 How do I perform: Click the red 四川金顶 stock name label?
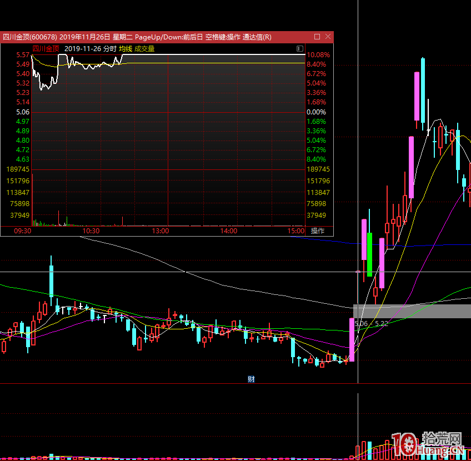pyautogui.click(x=46, y=49)
